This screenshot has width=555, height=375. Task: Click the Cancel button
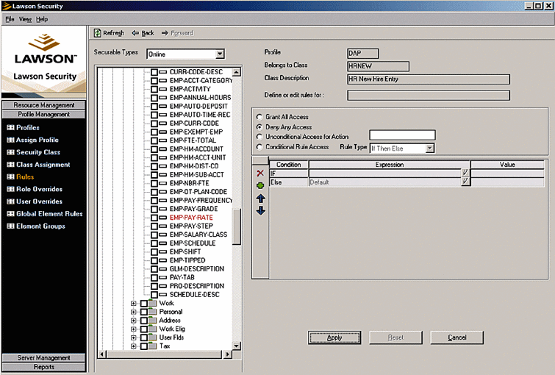456,337
